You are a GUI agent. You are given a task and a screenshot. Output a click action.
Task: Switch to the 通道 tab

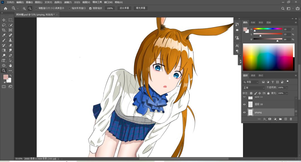253,75
